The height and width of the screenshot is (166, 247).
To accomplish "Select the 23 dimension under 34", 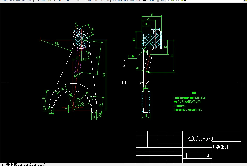I will pyautogui.click(x=149, y=19).
